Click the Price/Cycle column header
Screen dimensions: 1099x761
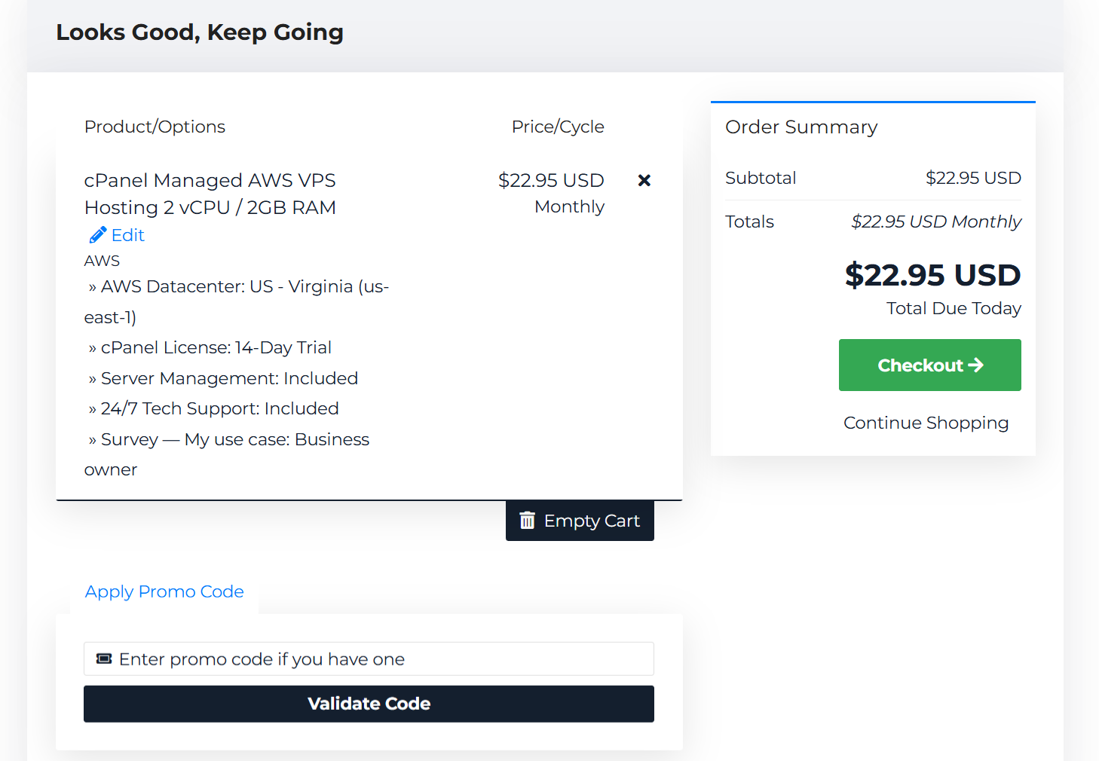tap(558, 127)
